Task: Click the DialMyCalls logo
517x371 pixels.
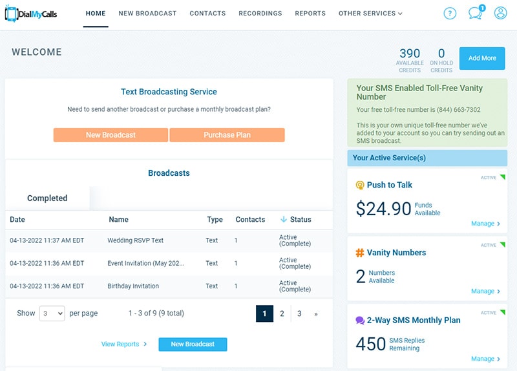Action: 31,13
